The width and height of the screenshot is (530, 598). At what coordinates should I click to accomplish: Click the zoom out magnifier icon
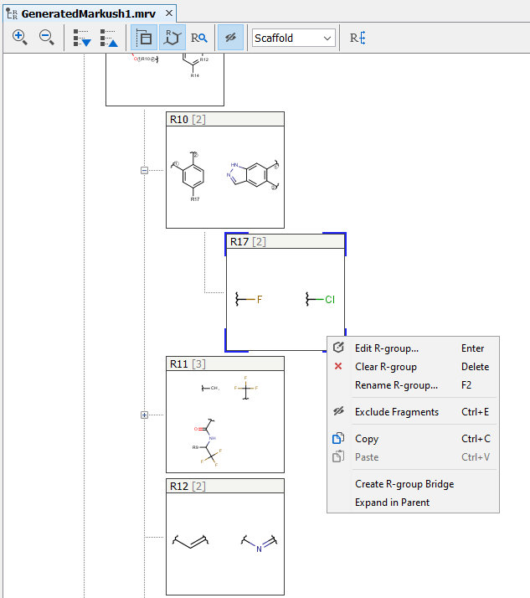point(47,38)
